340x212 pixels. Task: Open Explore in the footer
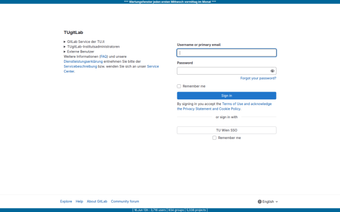[x=66, y=201]
